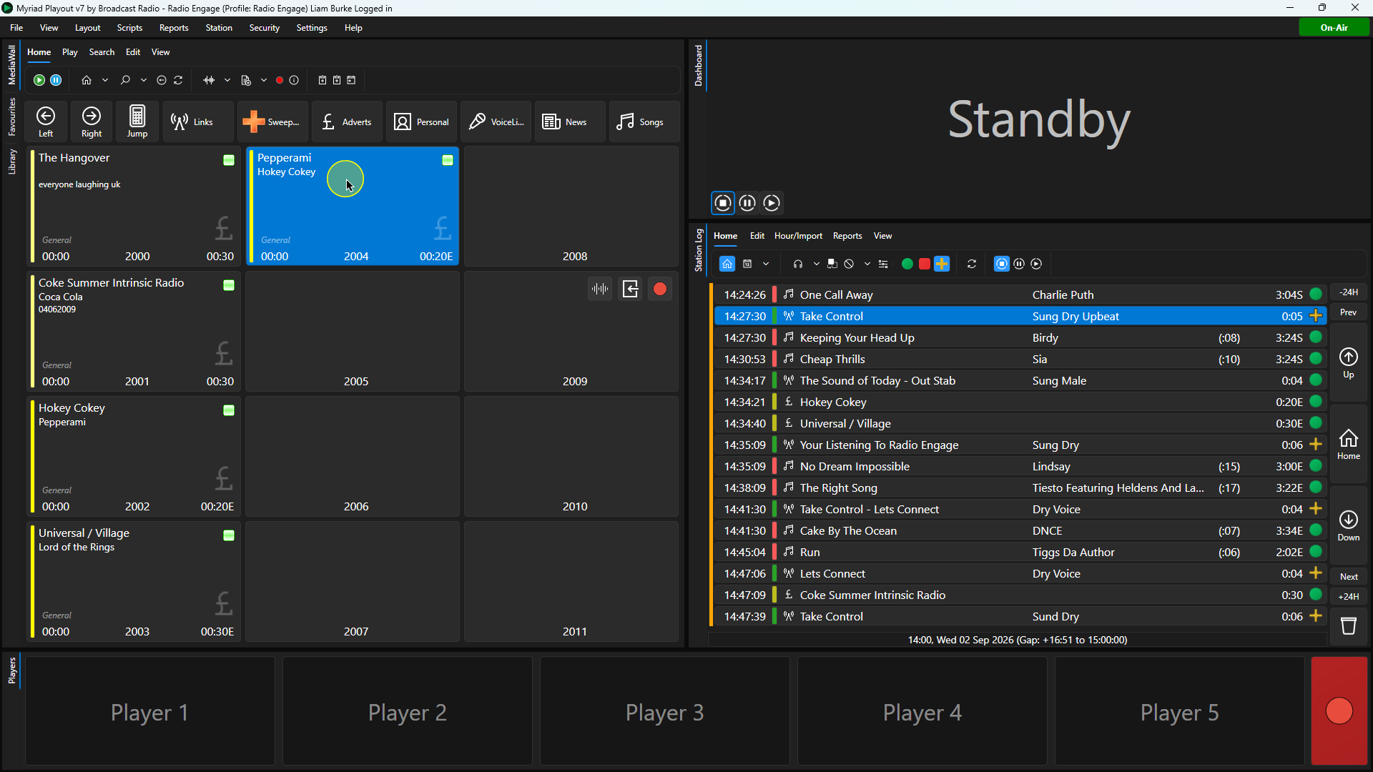Click the play control under the Standby display
The width and height of the screenshot is (1373, 772).
click(772, 203)
